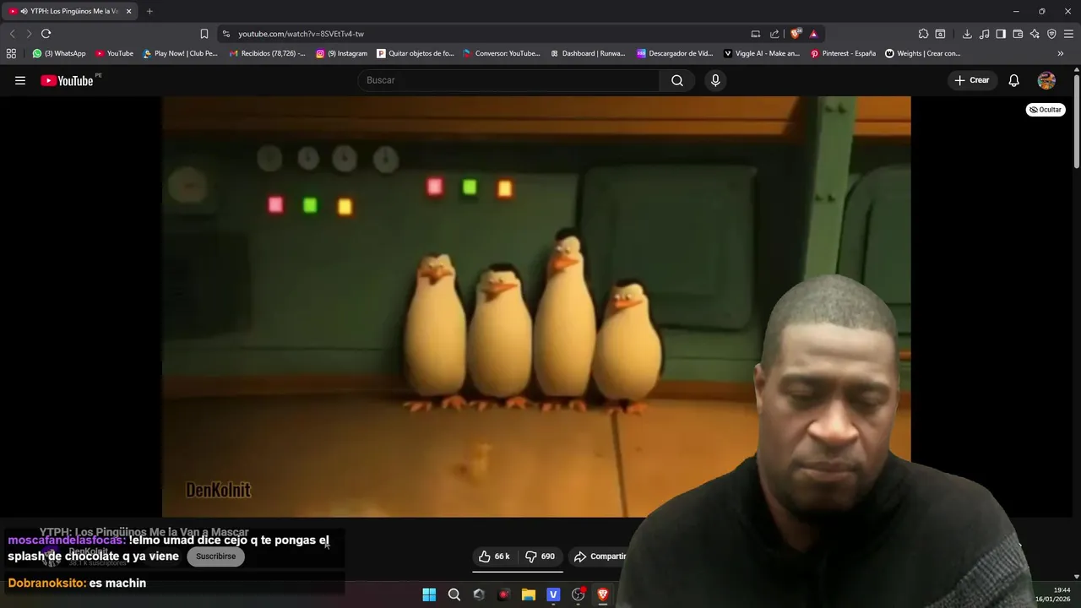Viewport: 1081px width, 608px height.
Task: Start voice search with the microphone
Action: 715,80
